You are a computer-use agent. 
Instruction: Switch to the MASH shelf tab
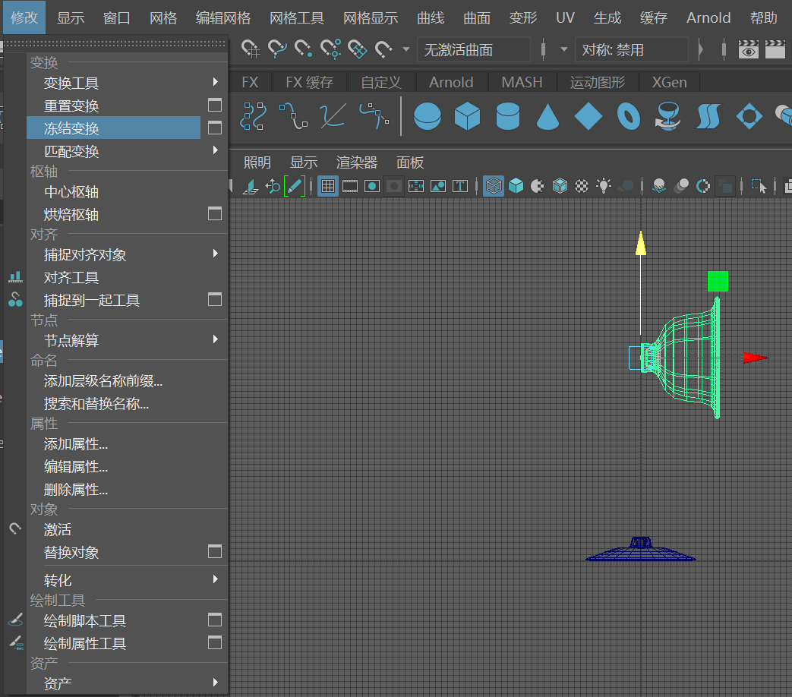(522, 82)
